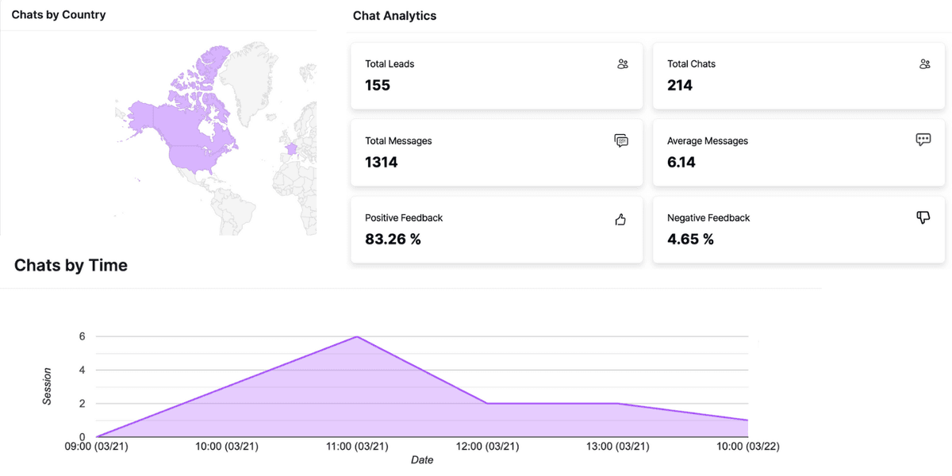Click the Chats by Time section title
This screenshot has height=476, width=952.
click(71, 265)
